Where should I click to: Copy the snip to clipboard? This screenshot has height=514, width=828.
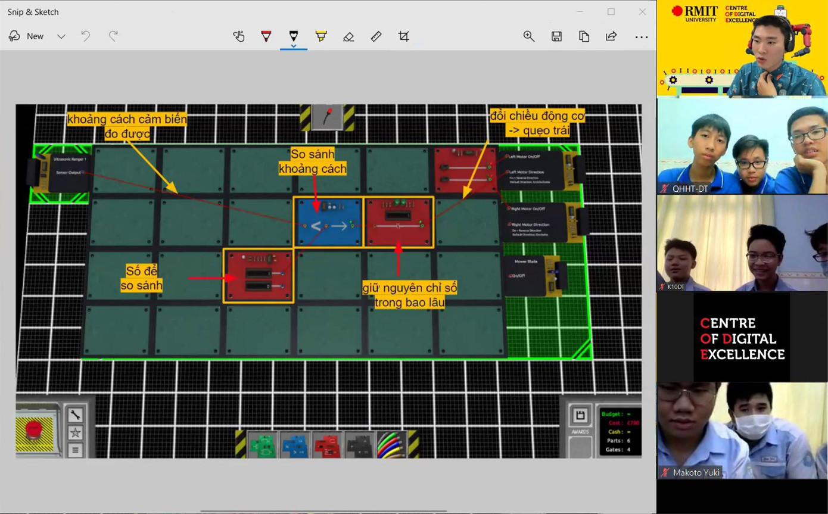(584, 36)
